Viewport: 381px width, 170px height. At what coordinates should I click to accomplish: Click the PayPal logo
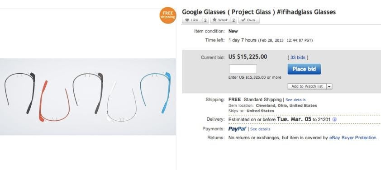[x=237, y=129]
